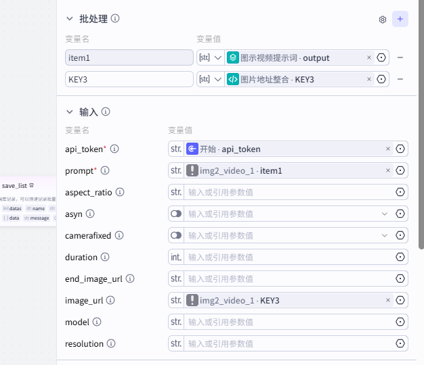Open the asyn value dropdown arrow
This screenshot has width=424, height=365.
click(385, 214)
